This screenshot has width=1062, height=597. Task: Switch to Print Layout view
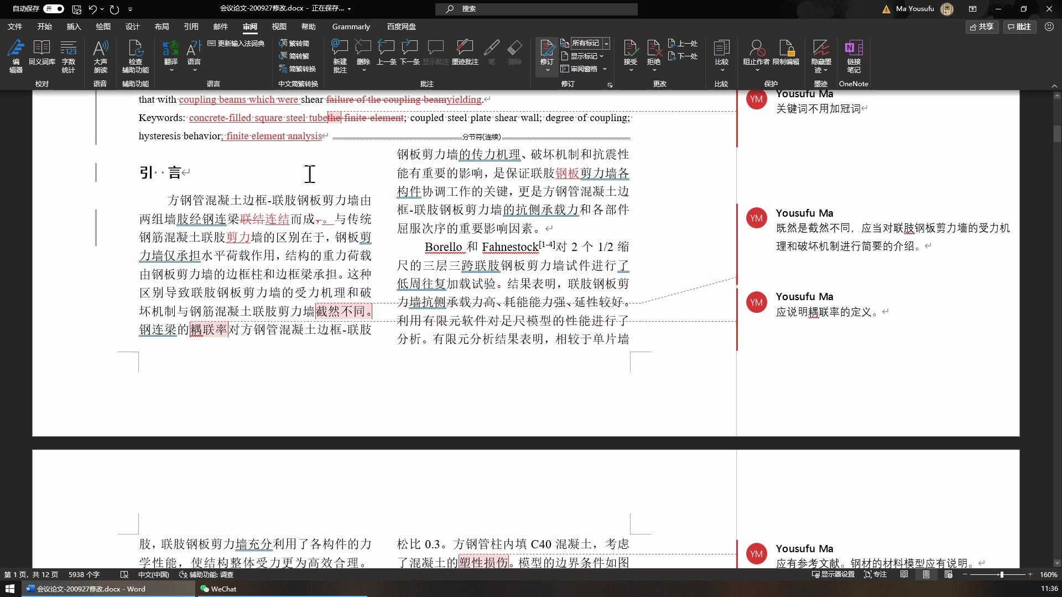pyautogui.click(x=926, y=574)
